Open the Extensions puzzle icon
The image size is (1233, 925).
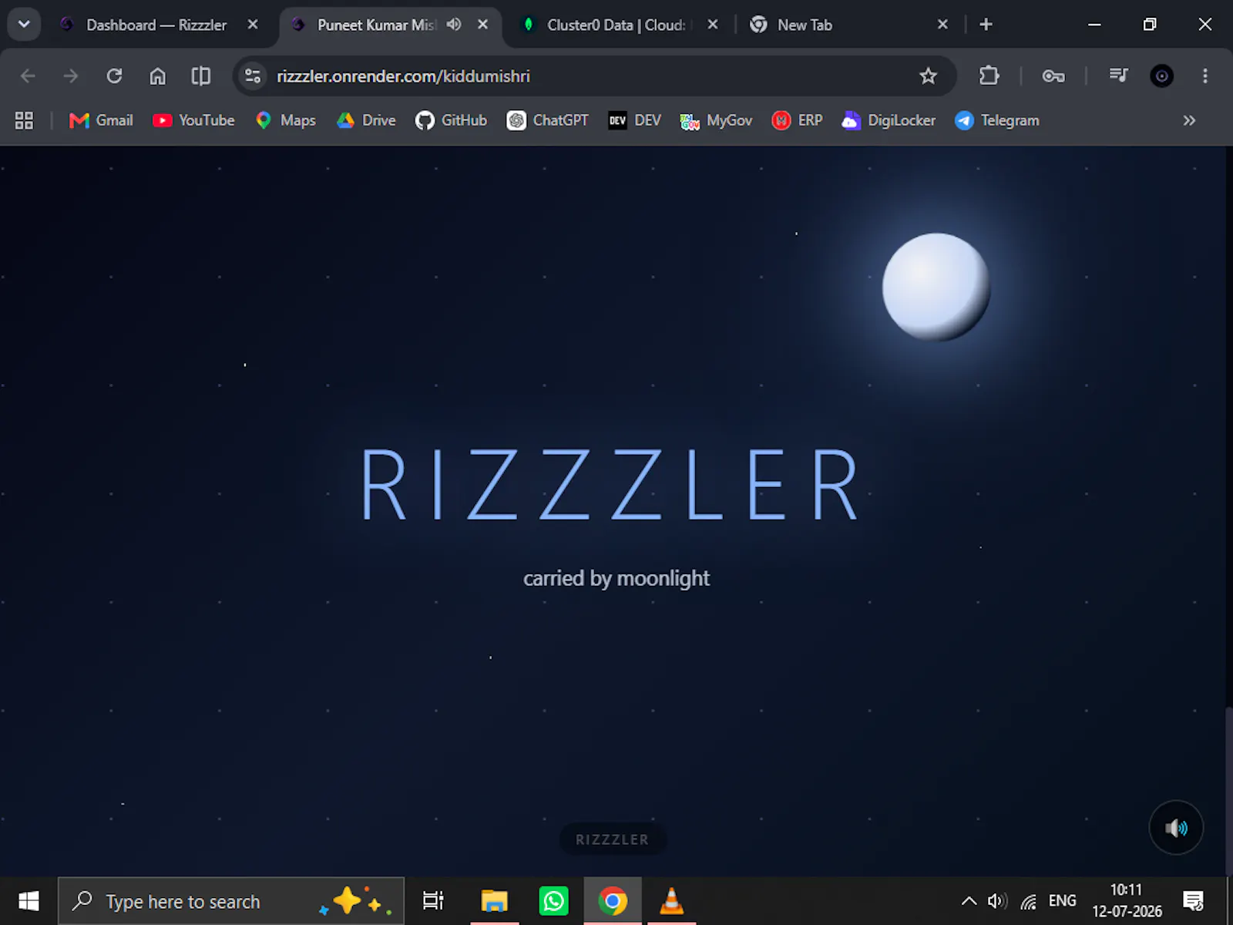point(989,76)
